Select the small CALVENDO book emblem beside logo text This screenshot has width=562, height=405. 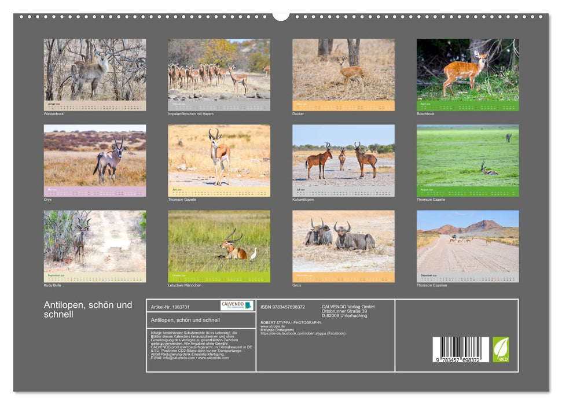pos(248,305)
